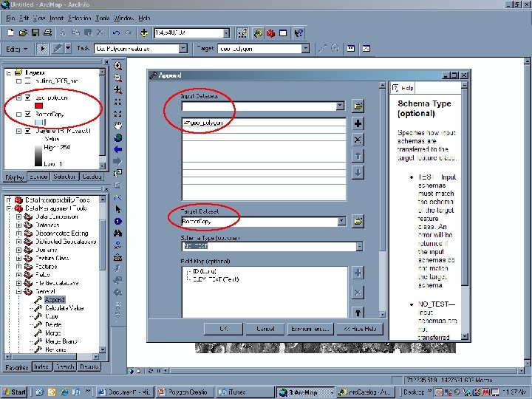The image size is (532, 399).
Task: Switch to ArcCatalog in the taskbar
Action: 366,392
